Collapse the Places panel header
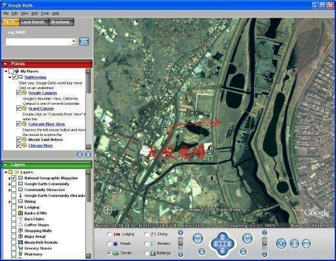This screenshot has height=261, width=336. click(5, 64)
